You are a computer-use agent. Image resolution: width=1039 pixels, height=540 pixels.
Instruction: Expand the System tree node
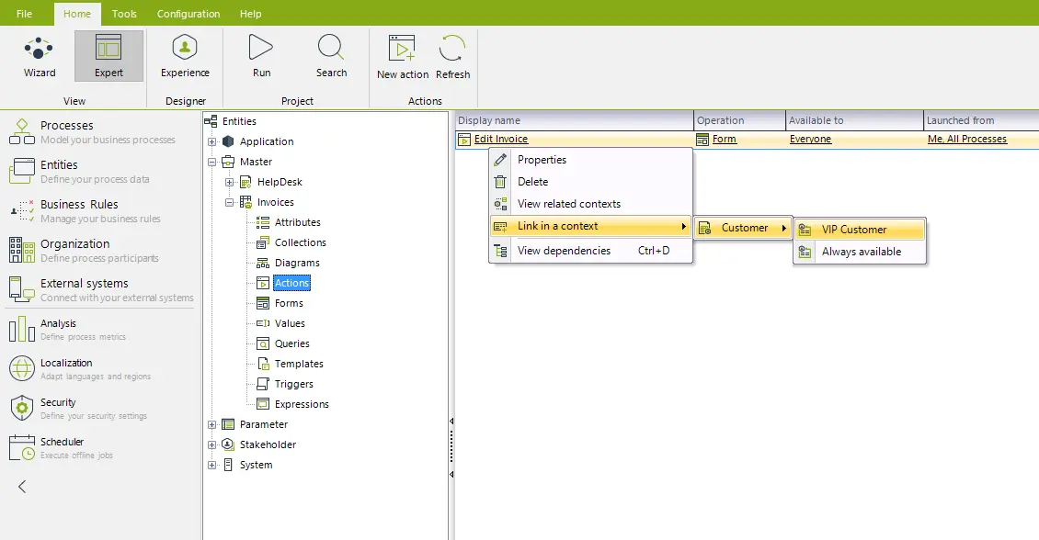pos(212,466)
